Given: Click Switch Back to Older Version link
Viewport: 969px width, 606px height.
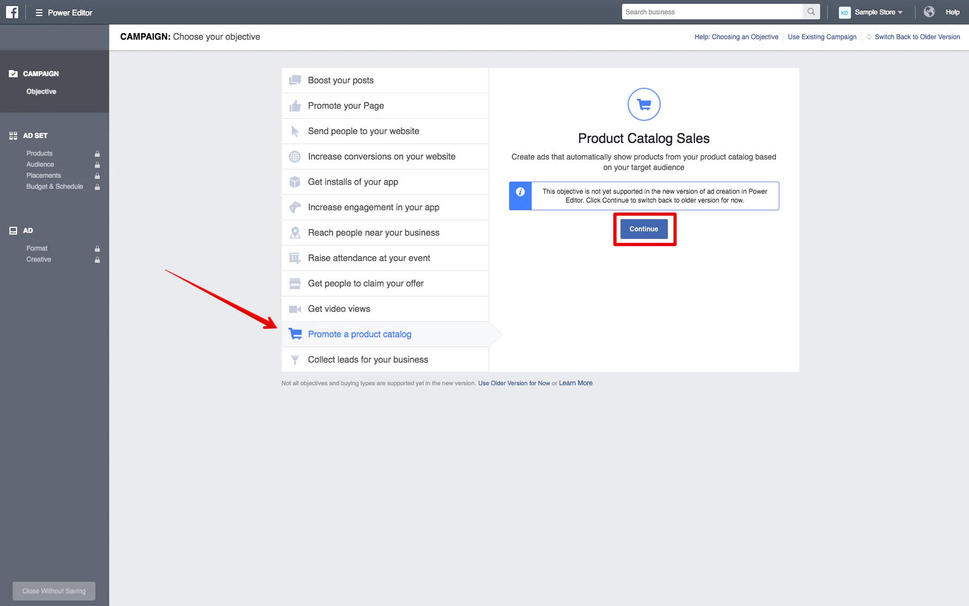Looking at the screenshot, I should (917, 37).
